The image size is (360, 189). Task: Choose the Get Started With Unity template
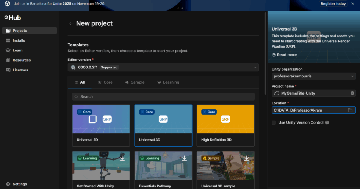101,170
